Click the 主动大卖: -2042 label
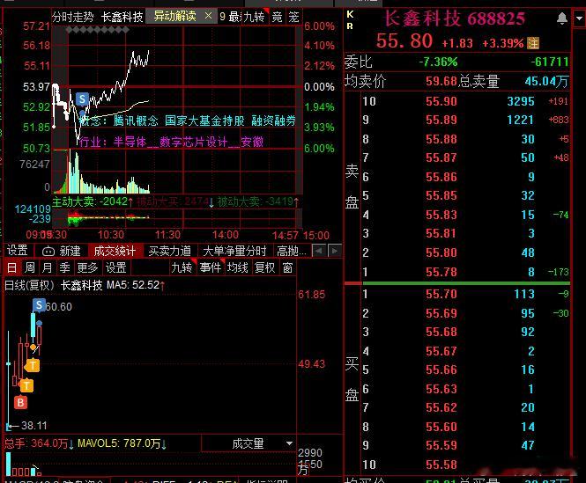This screenshot has height=483, width=586. pyautogui.click(x=92, y=201)
